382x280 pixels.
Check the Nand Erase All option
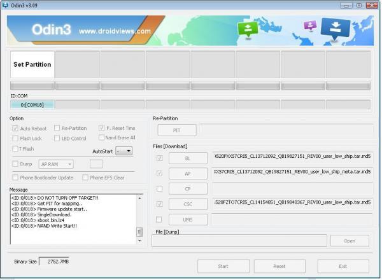[102, 137]
